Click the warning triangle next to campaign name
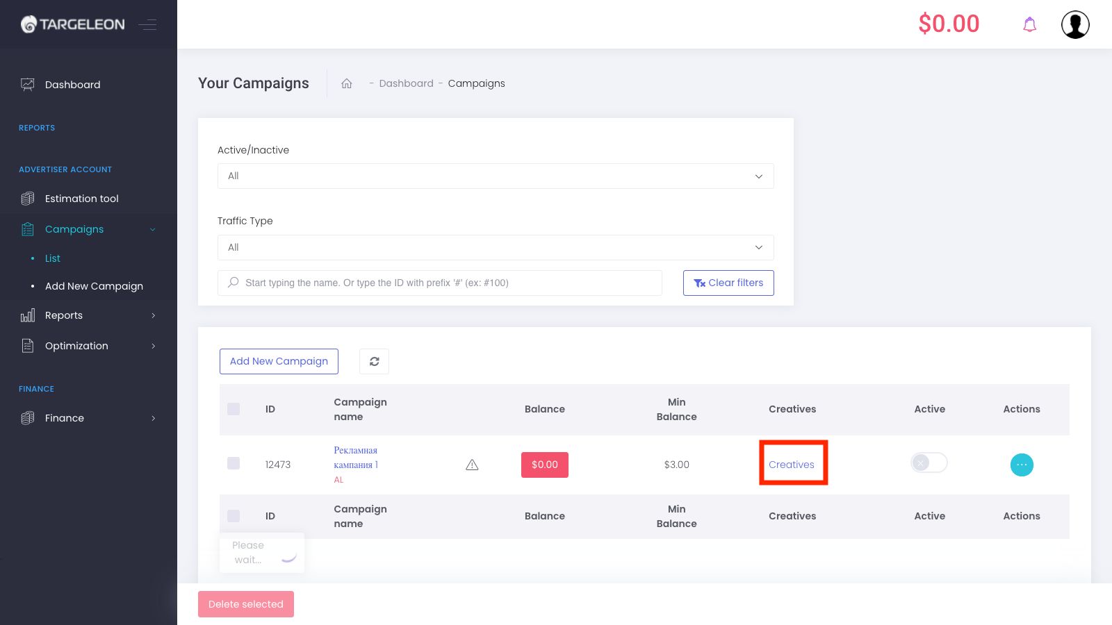This screenshot has height=625, width=1112. (472, 464)
